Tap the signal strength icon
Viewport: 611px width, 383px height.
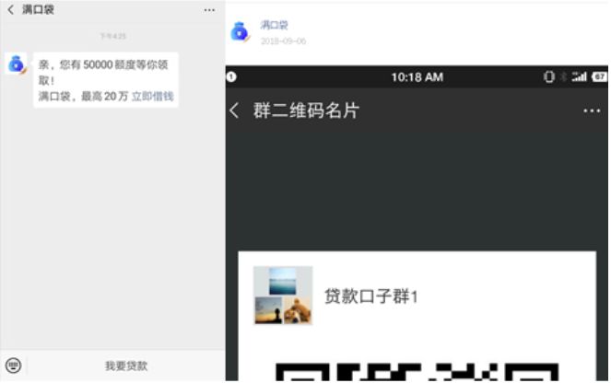tap(579, 76)
